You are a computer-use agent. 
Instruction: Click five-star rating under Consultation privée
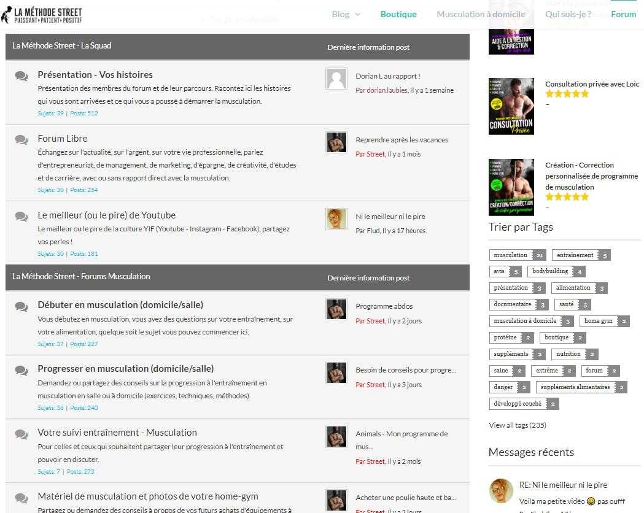(x=567, y=94)
